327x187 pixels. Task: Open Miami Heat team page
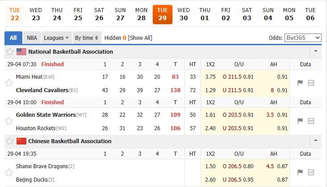point(29,77)
